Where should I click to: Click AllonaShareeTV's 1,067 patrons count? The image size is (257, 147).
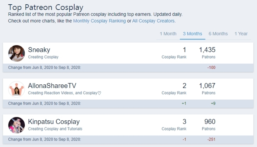click(x=207, y=86)
